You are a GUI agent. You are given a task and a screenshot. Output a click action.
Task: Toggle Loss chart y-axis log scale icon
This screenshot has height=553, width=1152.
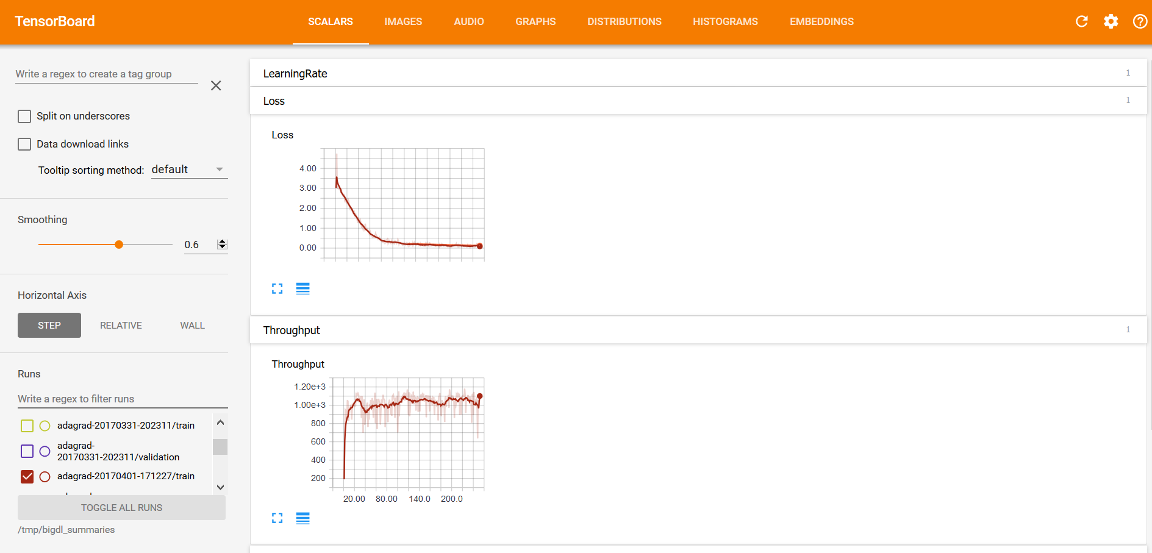302,289
